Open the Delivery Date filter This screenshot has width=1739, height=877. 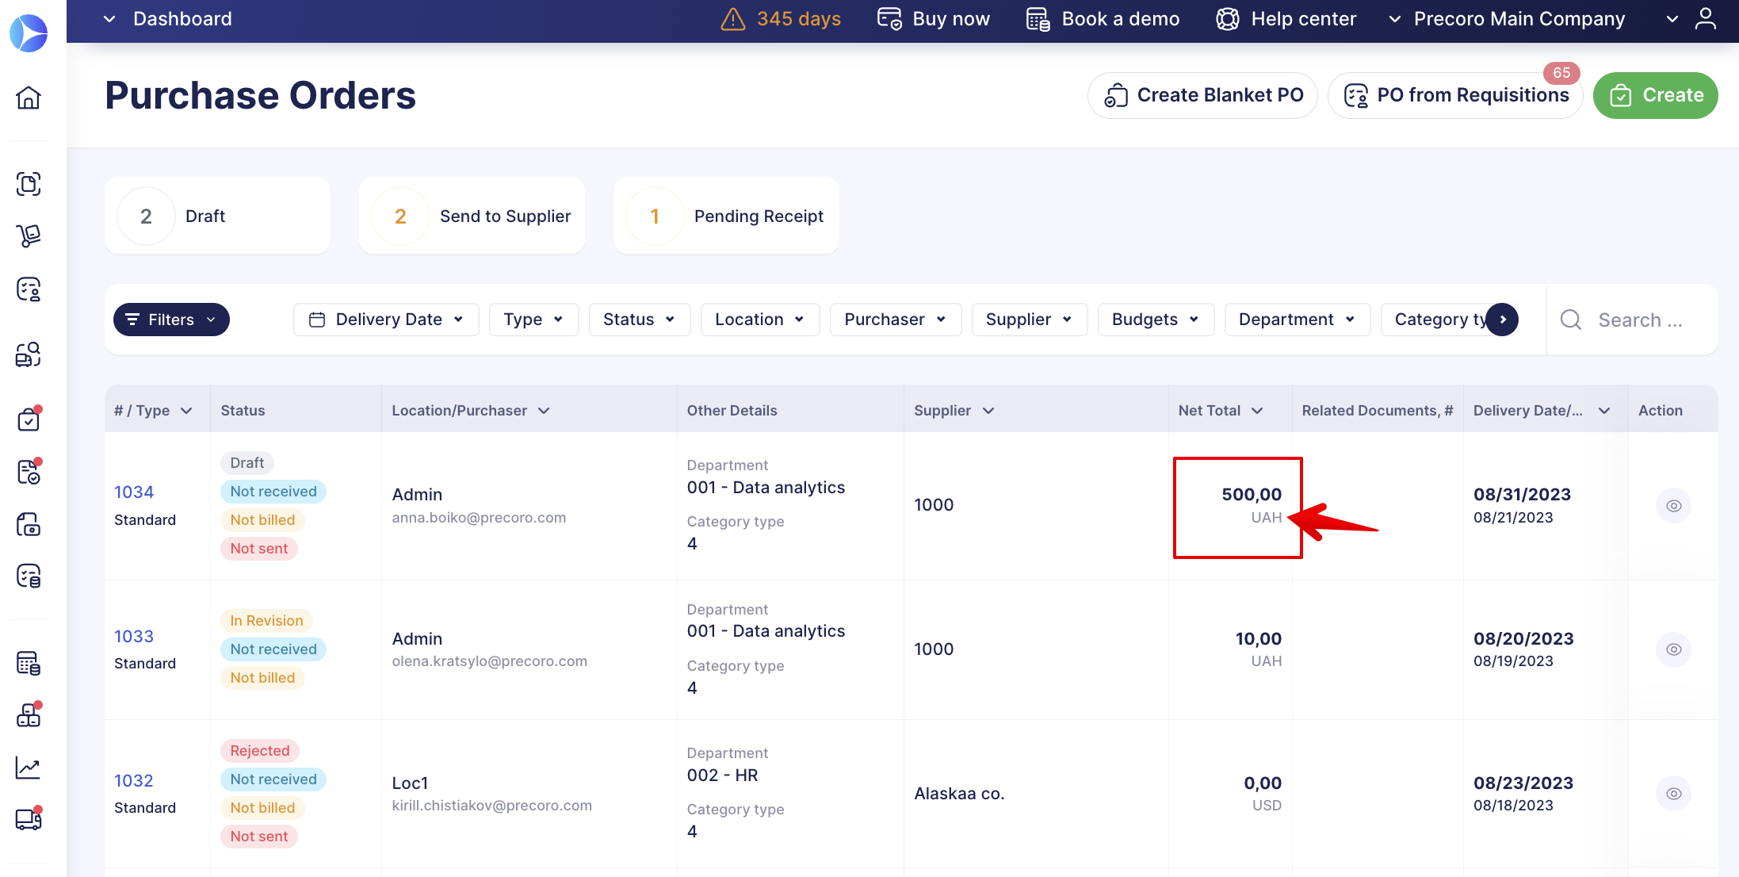(x=386, y=320)
